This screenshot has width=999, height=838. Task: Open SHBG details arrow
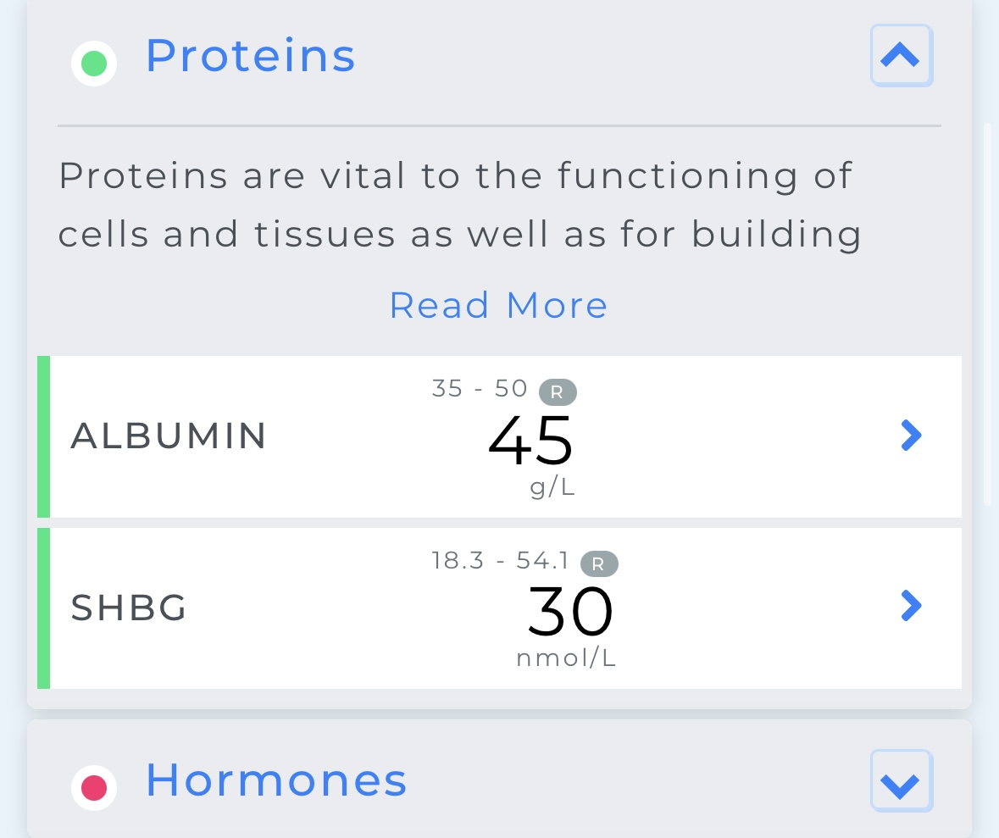[911, 606]
